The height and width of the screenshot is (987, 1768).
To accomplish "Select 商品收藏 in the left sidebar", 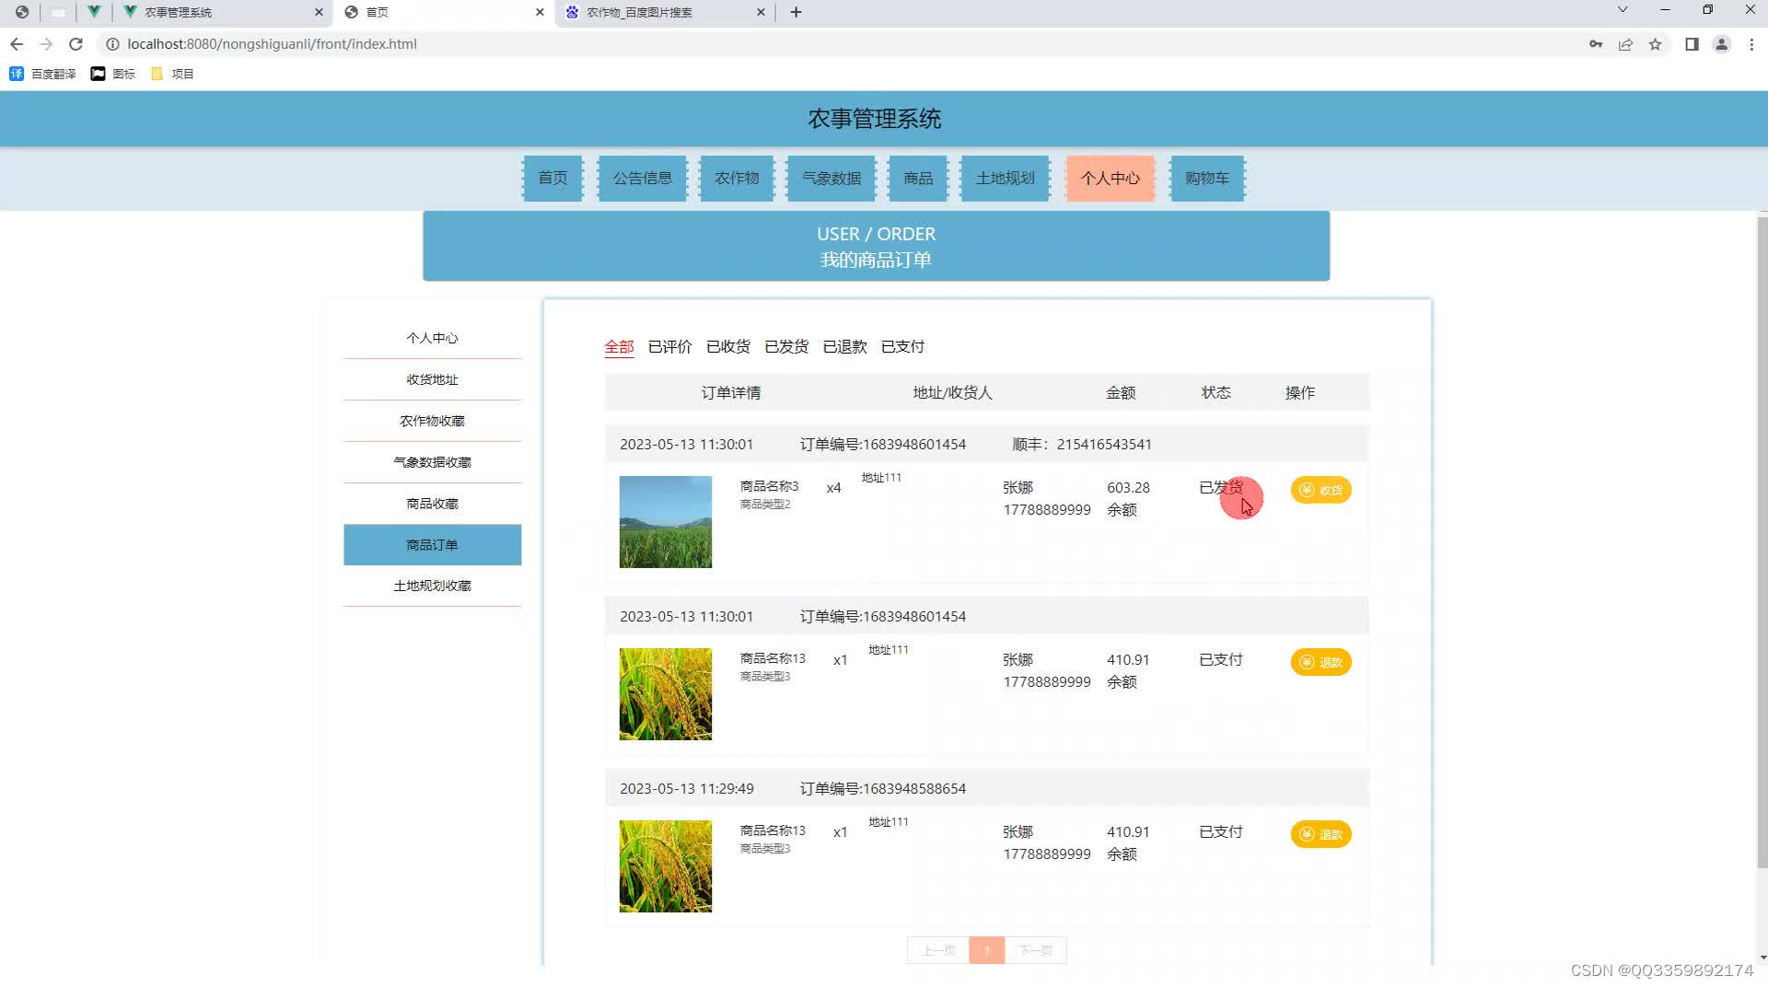I will [x=432, y=504].
